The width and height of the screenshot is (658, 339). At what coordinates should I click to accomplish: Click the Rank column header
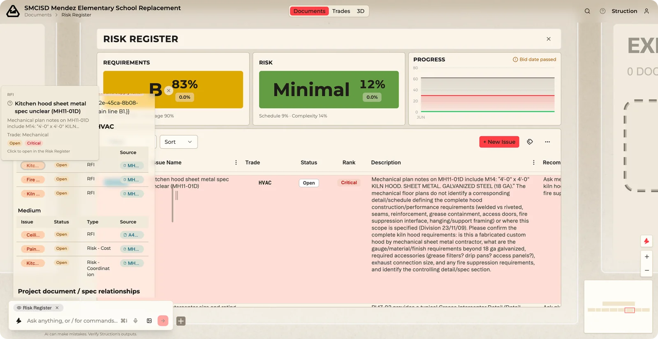click(x=349, y=163)
